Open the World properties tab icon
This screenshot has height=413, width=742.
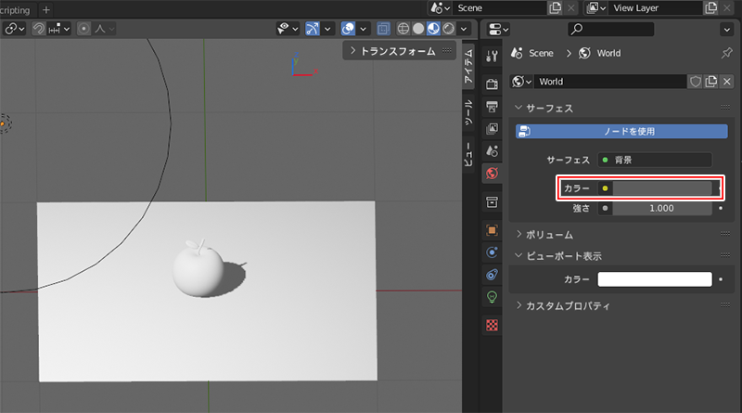tap(492, 174)
